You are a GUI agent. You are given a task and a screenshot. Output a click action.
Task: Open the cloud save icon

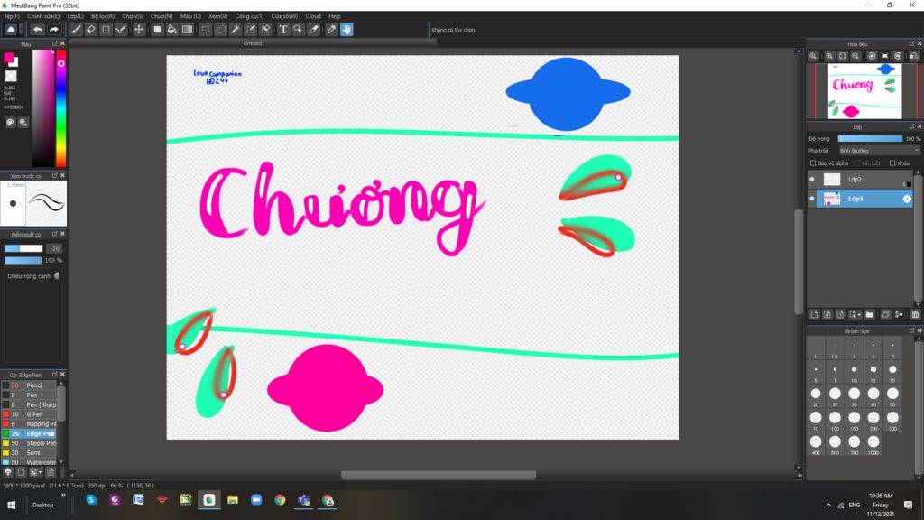coord(11,30)
